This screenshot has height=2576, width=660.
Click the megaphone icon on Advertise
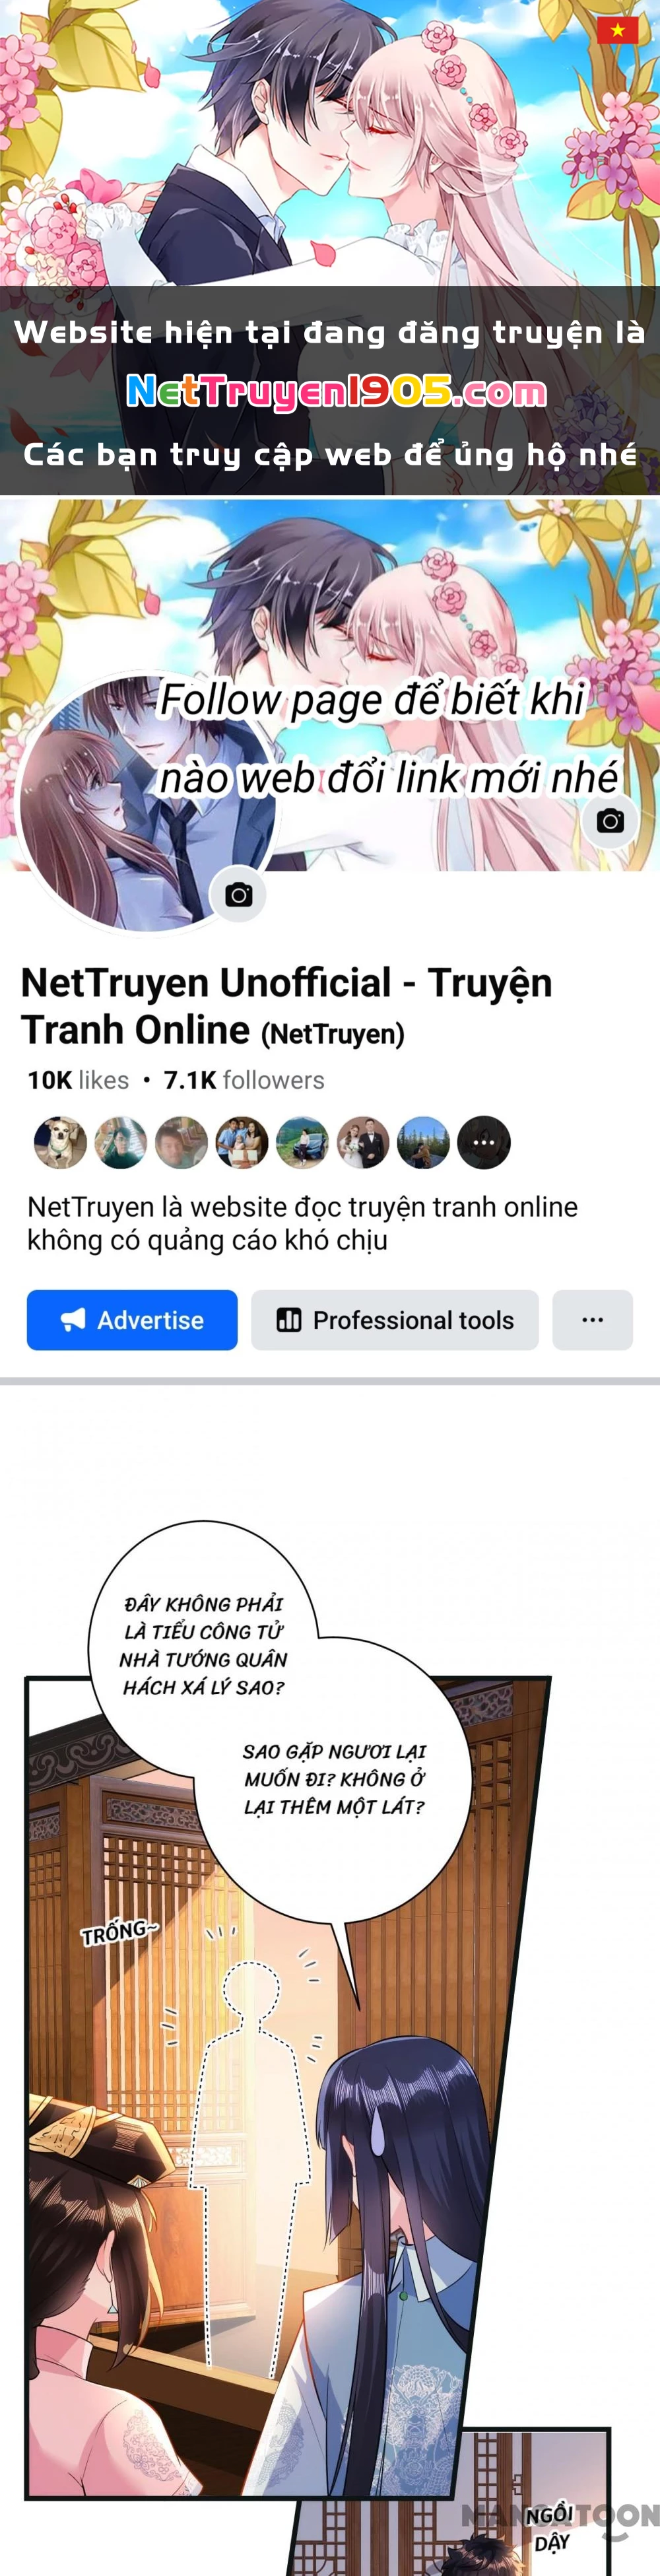coord(73,1320)
